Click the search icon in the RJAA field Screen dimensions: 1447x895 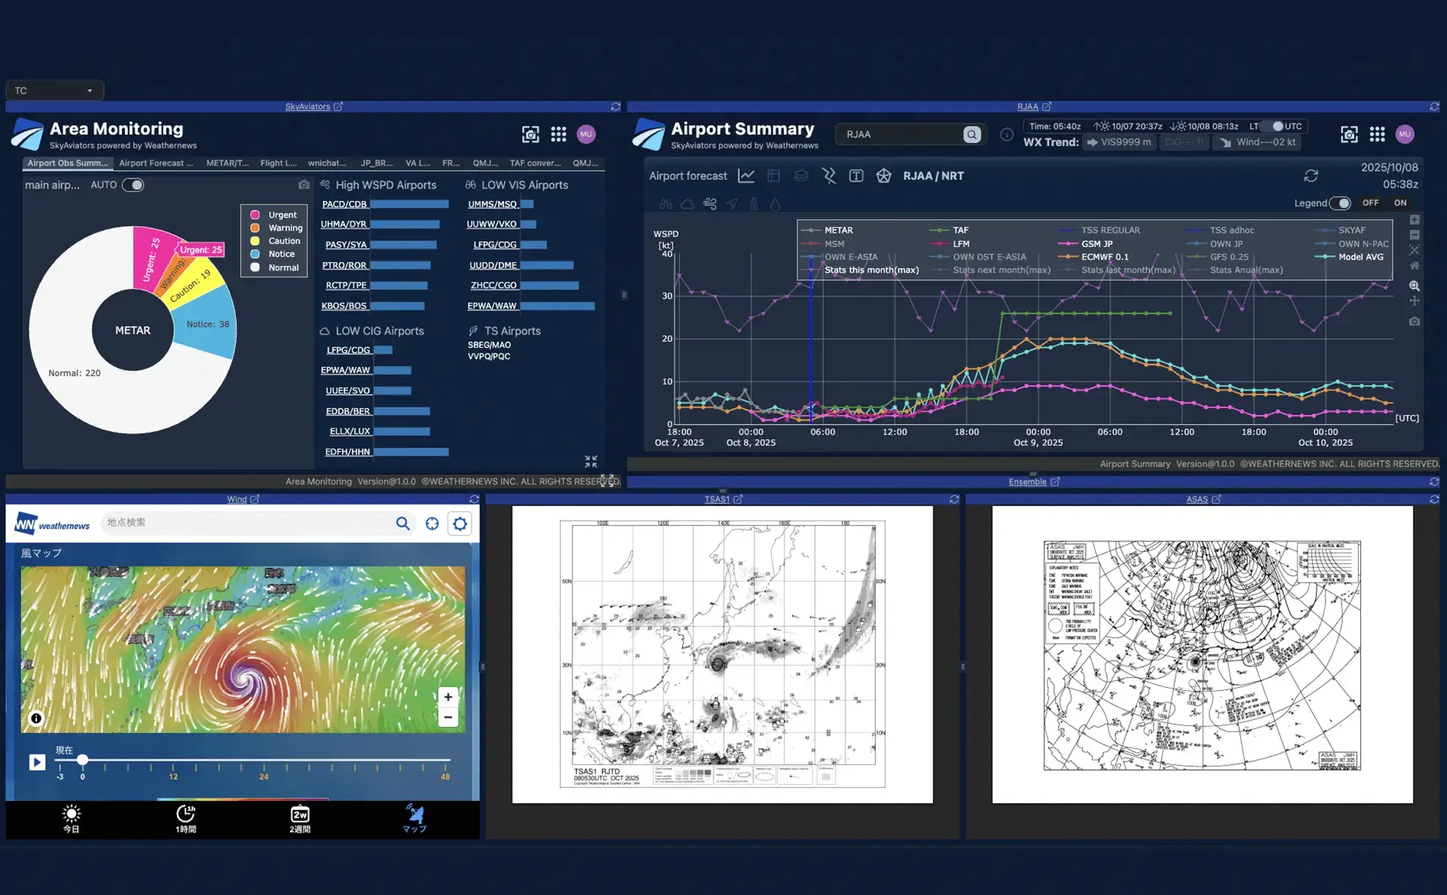[x=971, y=134]
